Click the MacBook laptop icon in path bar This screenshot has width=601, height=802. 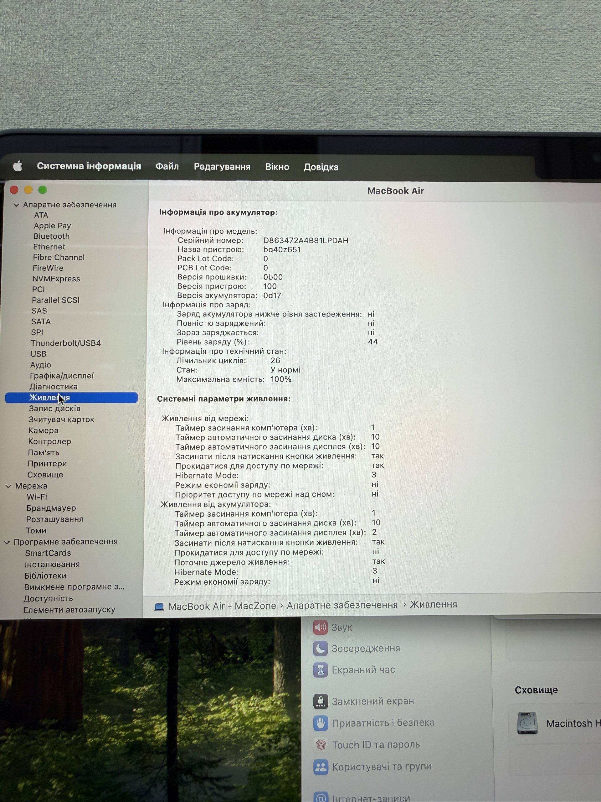pyautogui.click(x=159, y=607)
